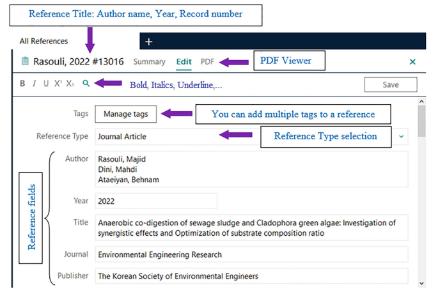Add a new tab with plus icon
438x294 pixels.
click(x=148, y=42)
